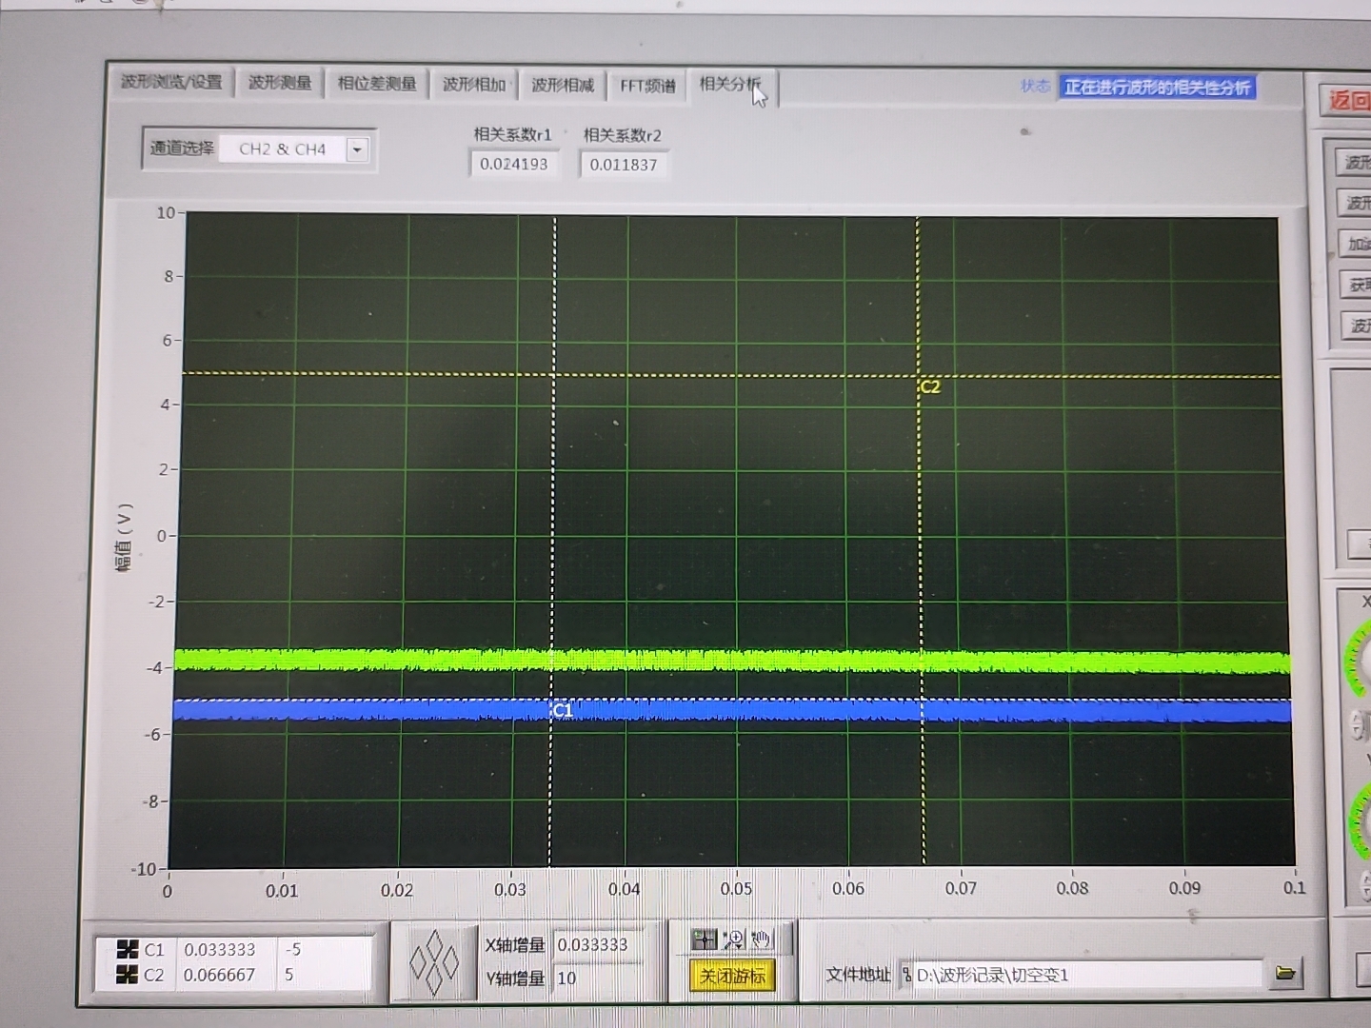Click the down diamond of cursor mover
The image size is (1371, 1028).
pos(435,979)
